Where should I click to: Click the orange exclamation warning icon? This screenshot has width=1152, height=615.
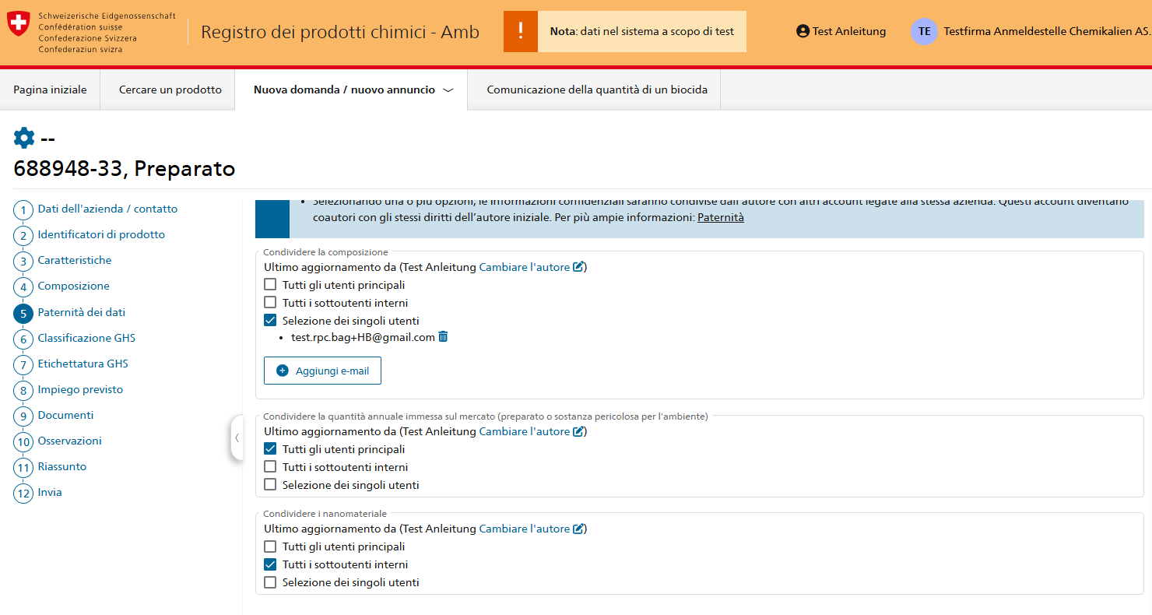point(521,31)
